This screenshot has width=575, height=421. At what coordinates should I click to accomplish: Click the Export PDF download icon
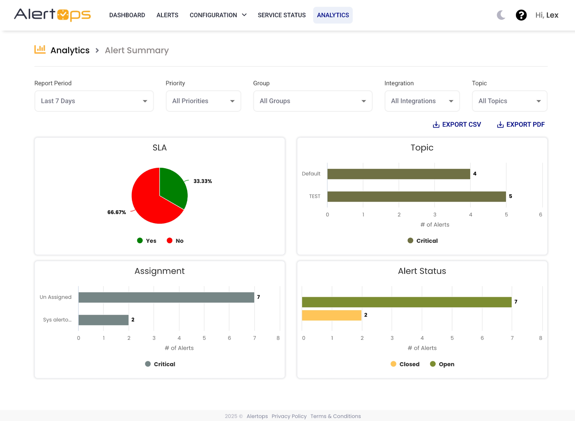500,124
